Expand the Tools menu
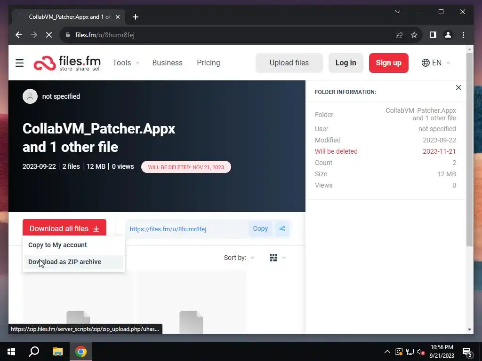Viewport: 482px width, 361px height. coord(126,63)
